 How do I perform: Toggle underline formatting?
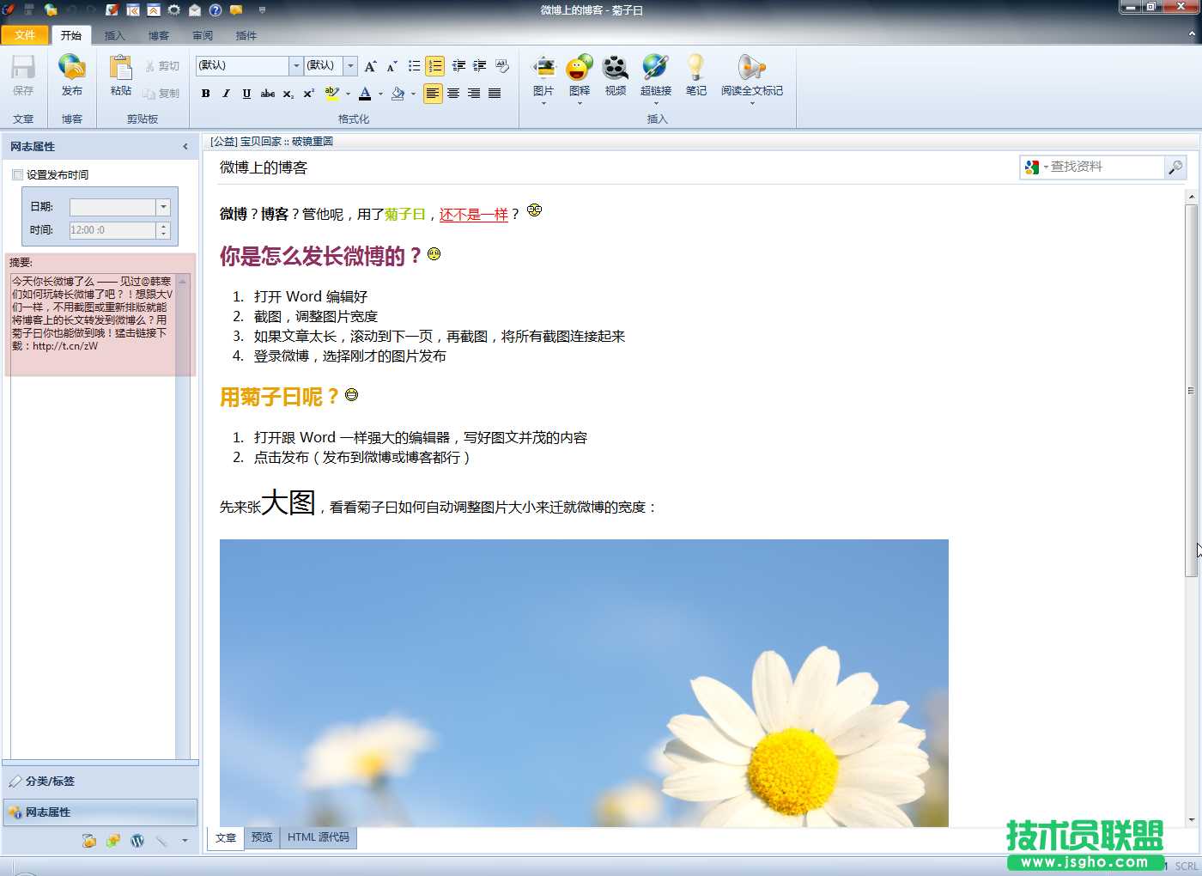[246, 94]
